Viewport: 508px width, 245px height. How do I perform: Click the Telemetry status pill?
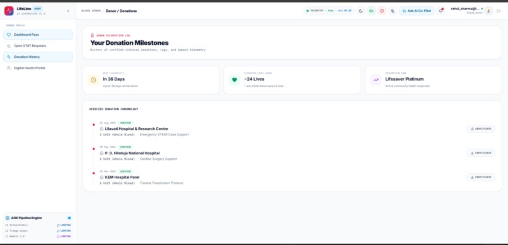click(x=329, y=11)
